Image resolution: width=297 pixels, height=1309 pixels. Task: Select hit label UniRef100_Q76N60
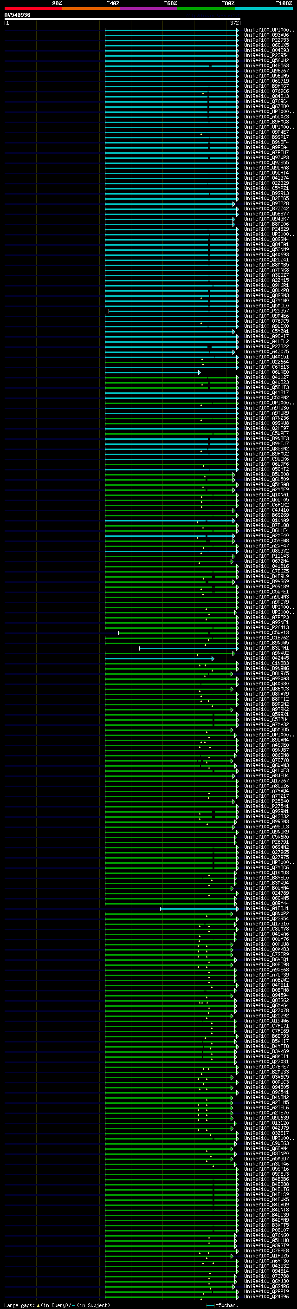(266, 1235)
